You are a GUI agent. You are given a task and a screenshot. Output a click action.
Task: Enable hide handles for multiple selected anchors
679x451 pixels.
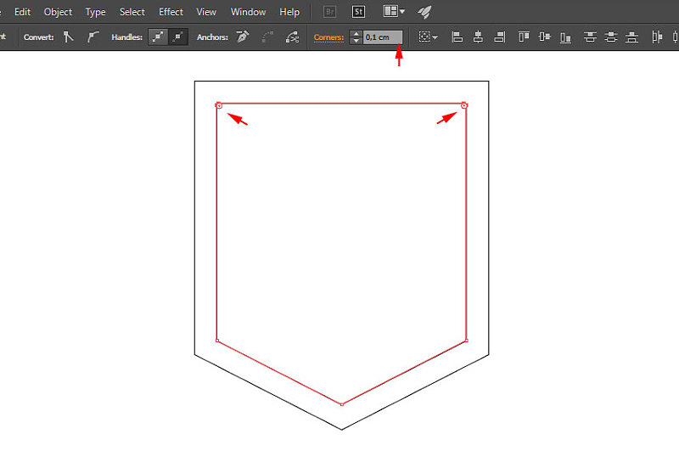(x=178, y=37)
